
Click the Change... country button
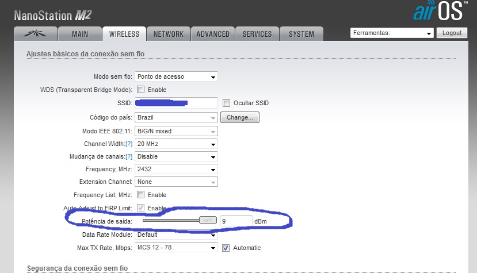(x=240, y=117)
